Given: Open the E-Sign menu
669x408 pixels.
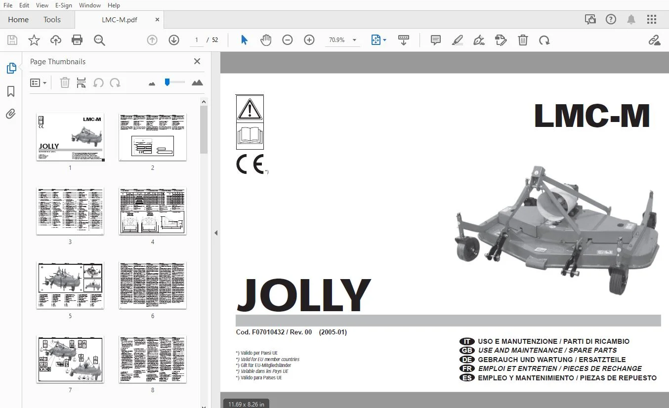Looking at the screenshot, I should (64, 5).
